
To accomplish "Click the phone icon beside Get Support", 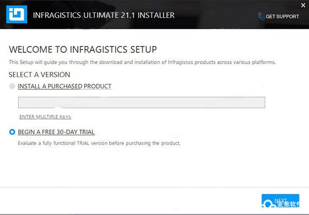I will point(261,16).
